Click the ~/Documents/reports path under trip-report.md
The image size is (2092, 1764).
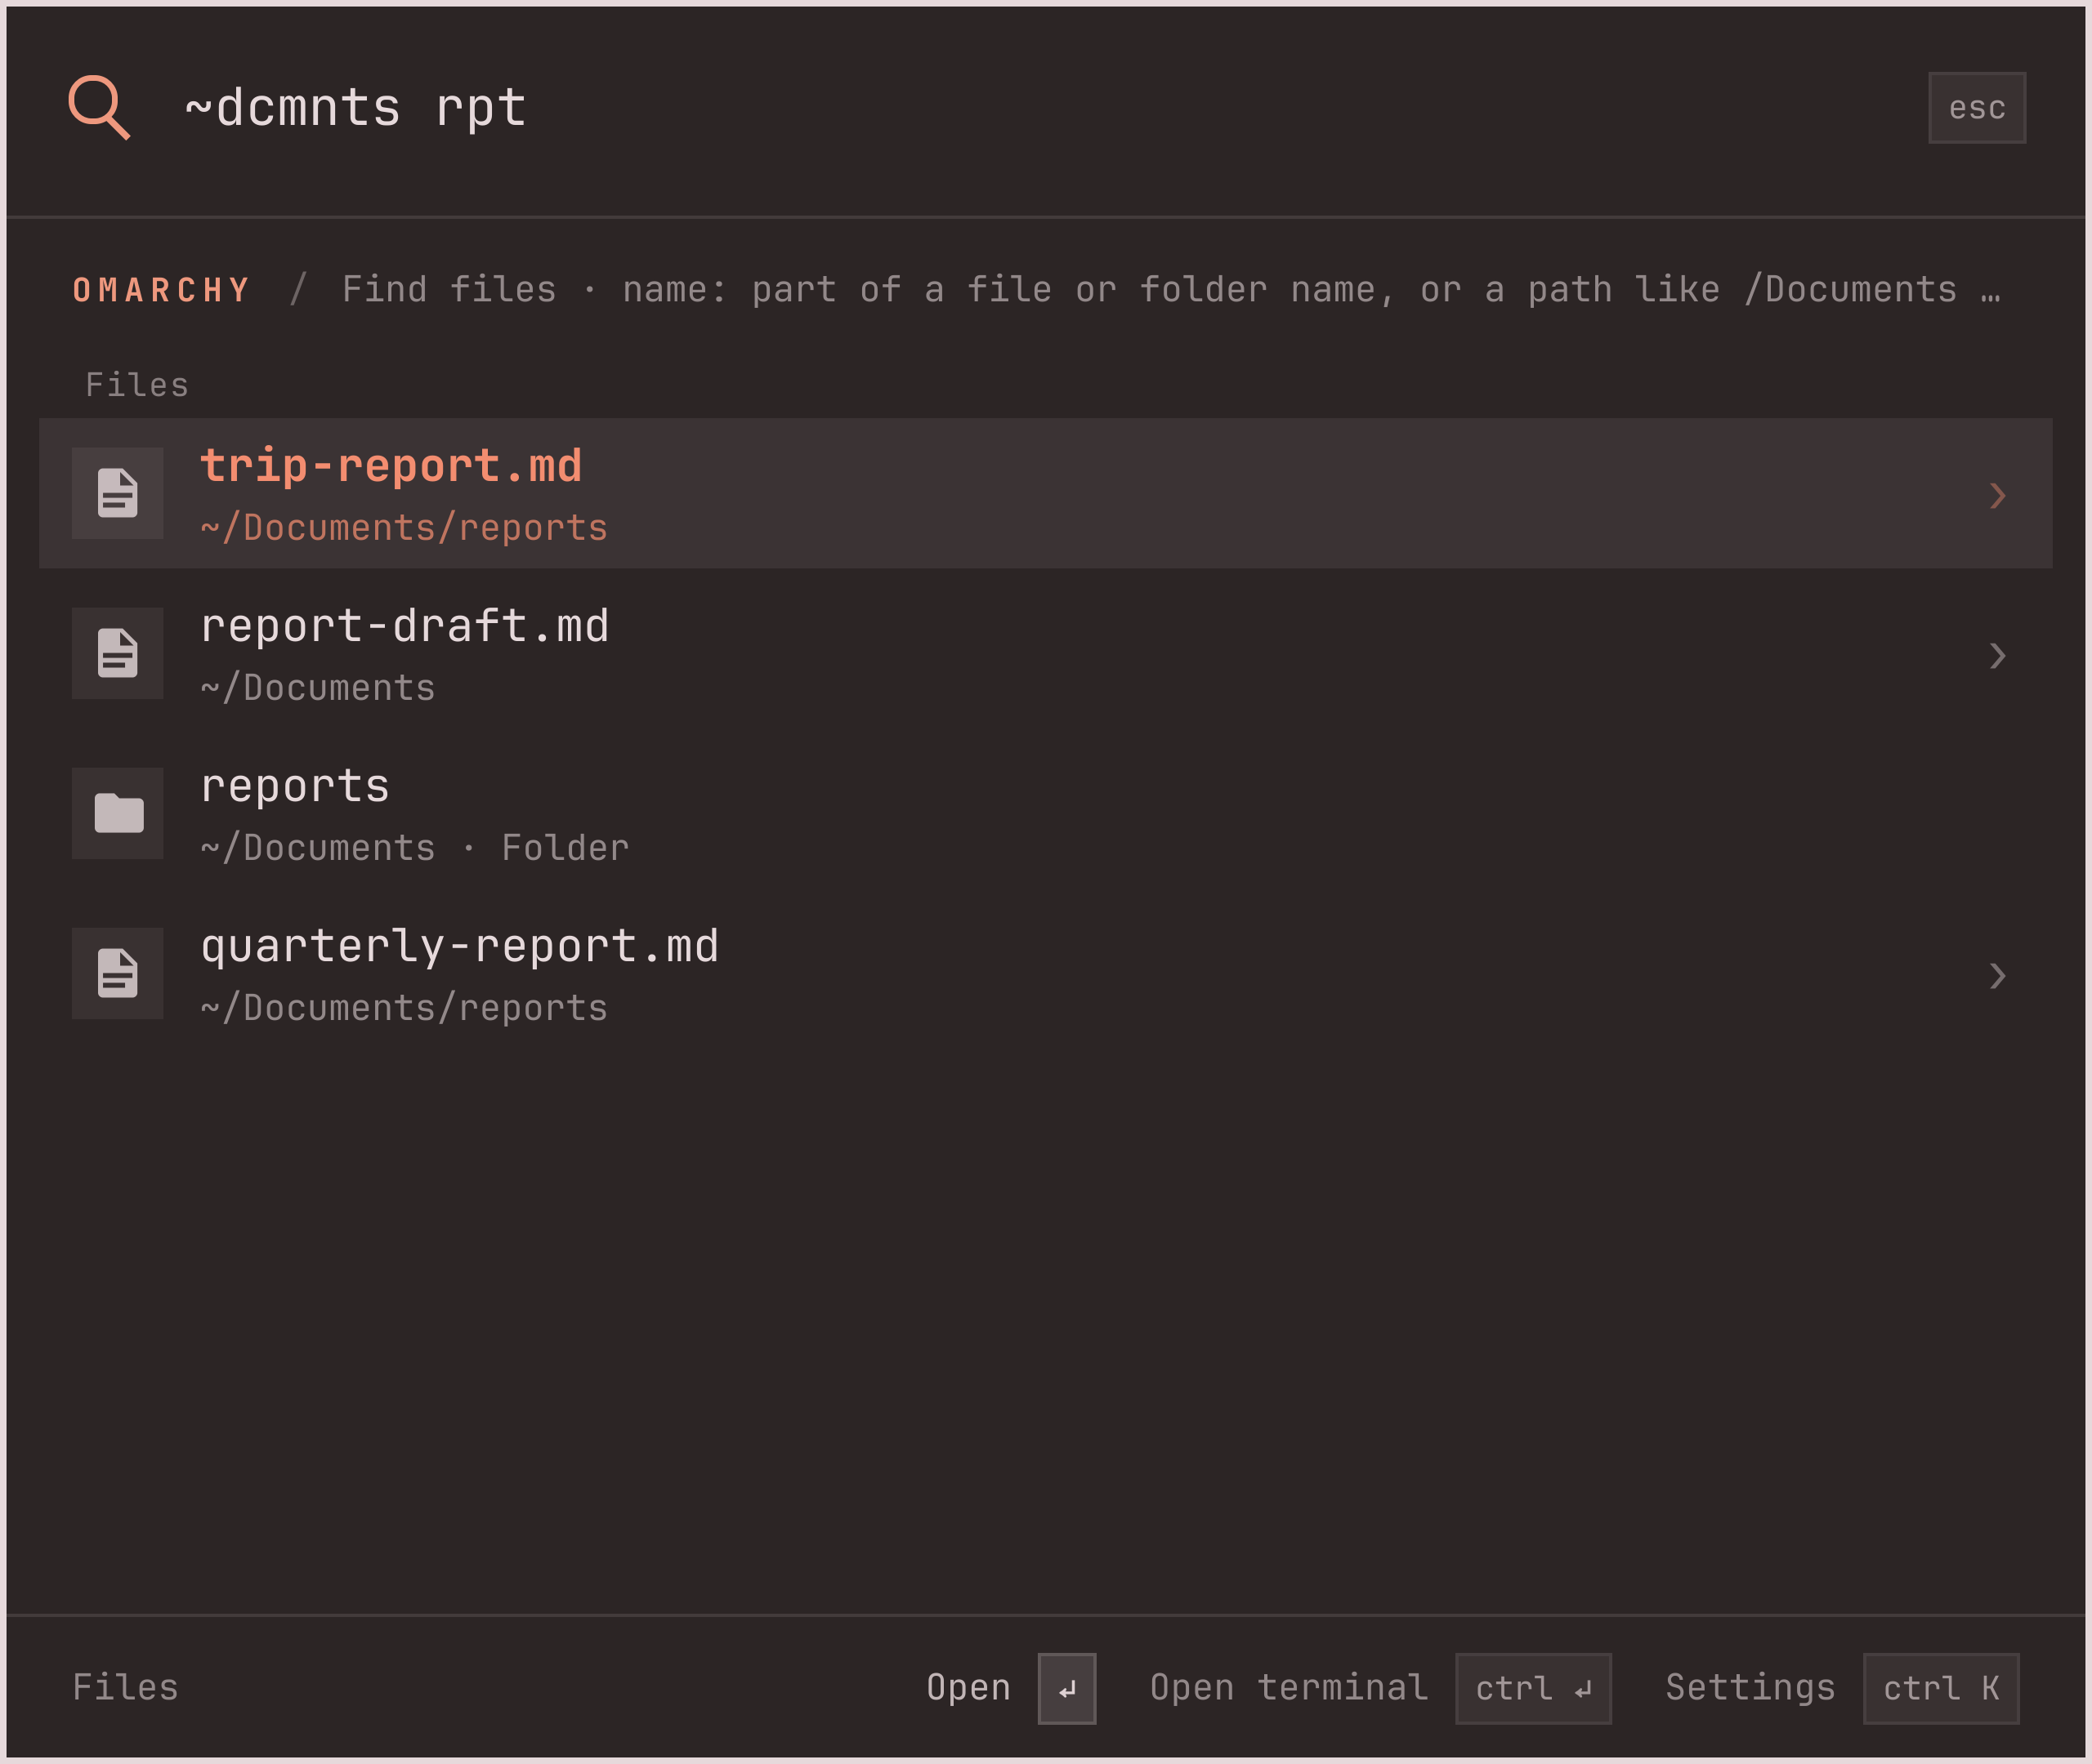point(405,528)
